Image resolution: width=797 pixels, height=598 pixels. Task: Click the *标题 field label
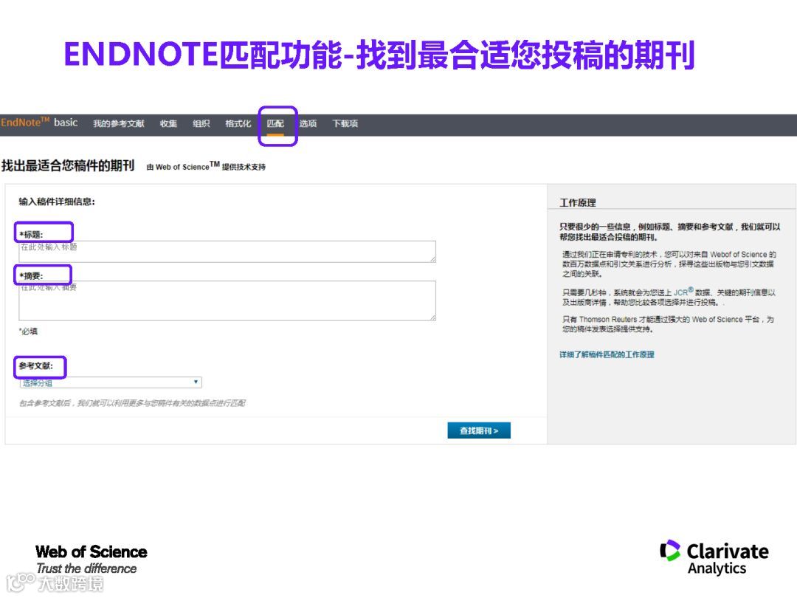click(31, 235)
